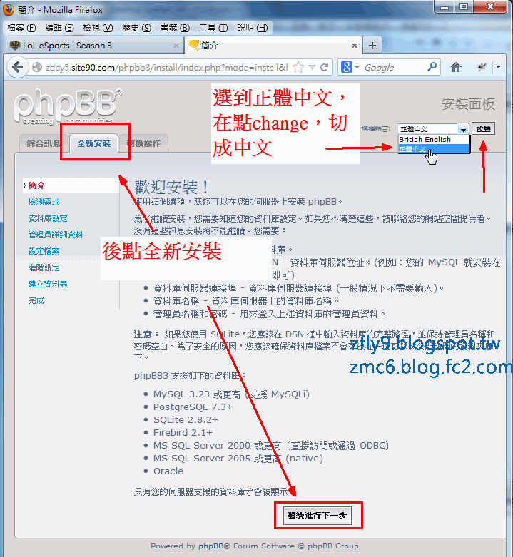Open the 工具 (T) menu
The width and height of the screenshot is (513, 557).
click(x=213, y=28)
